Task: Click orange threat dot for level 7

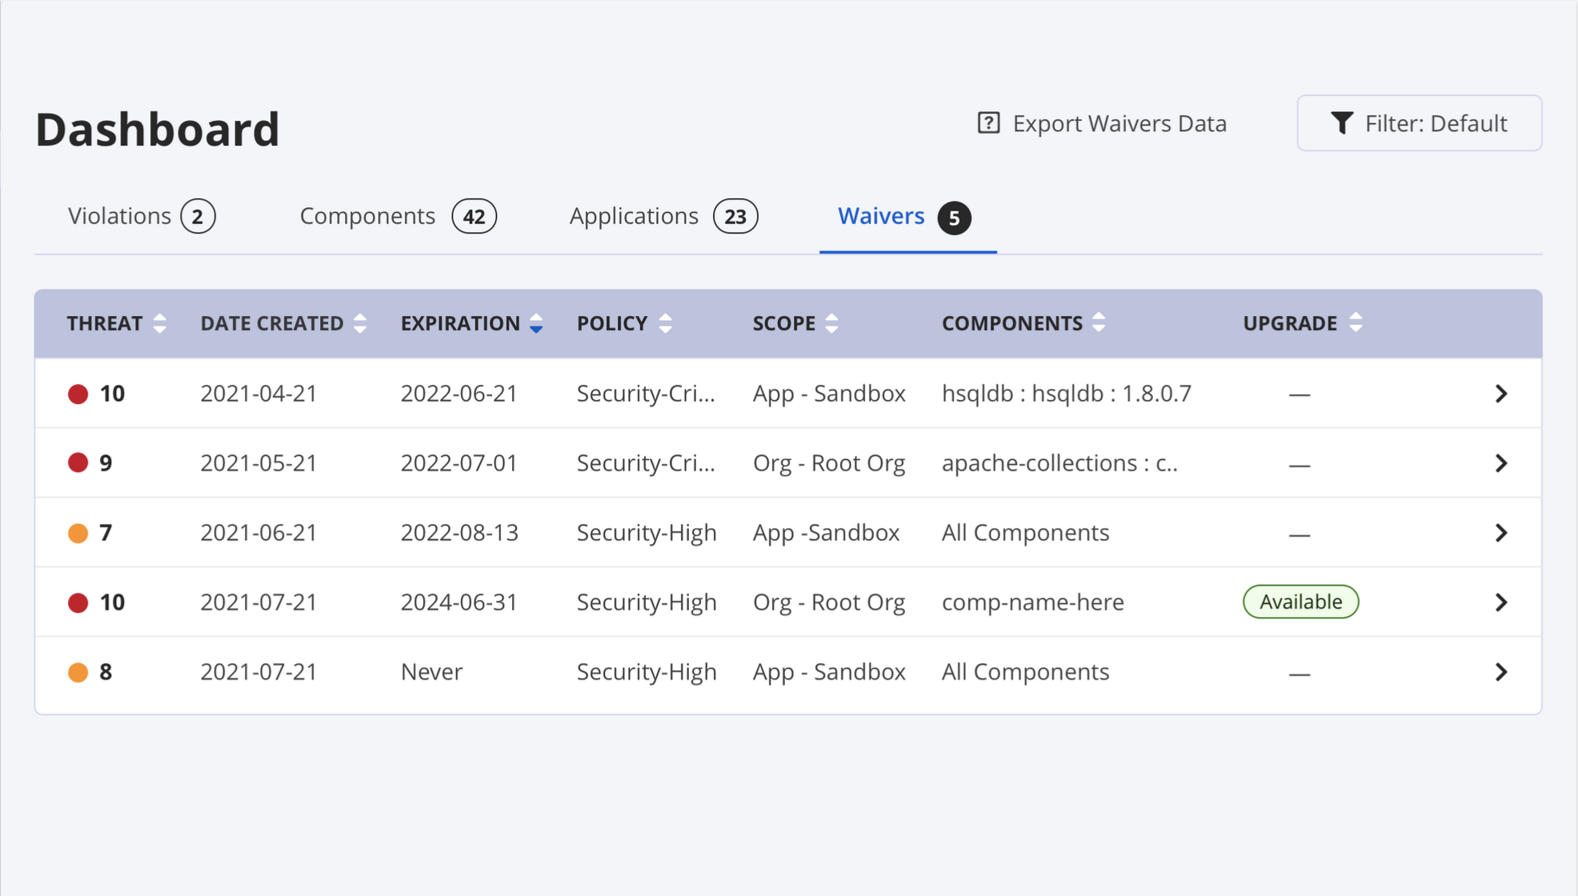Action: click(78, 534)
